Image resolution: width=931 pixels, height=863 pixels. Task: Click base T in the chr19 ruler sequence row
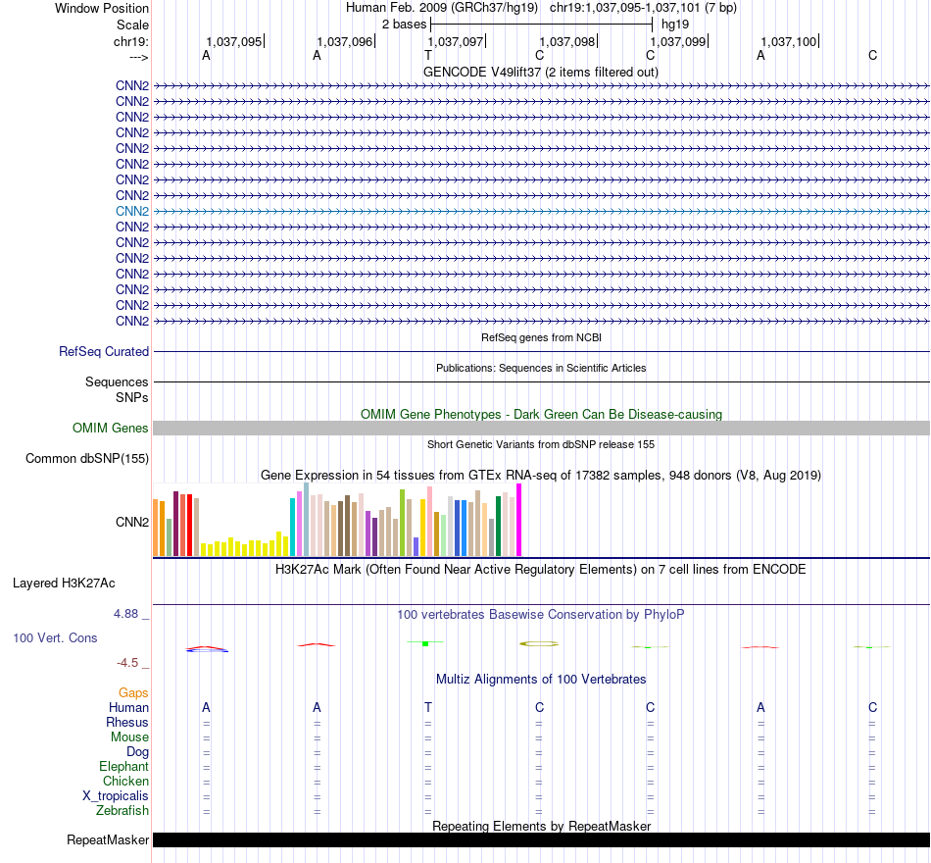click(x=428, y=55)
